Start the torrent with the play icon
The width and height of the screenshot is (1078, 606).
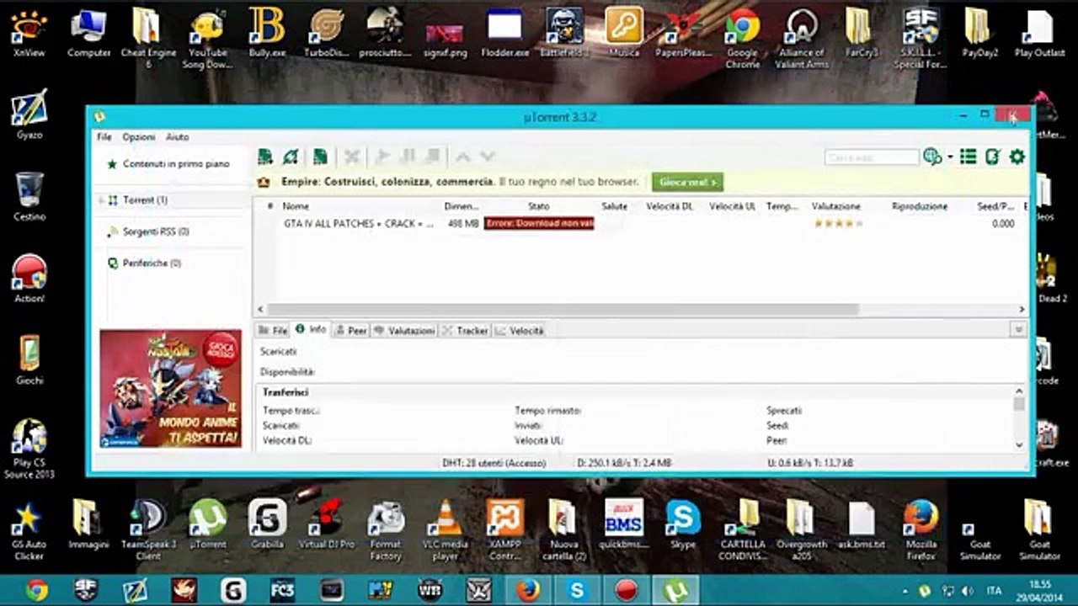tap(383, 157)
